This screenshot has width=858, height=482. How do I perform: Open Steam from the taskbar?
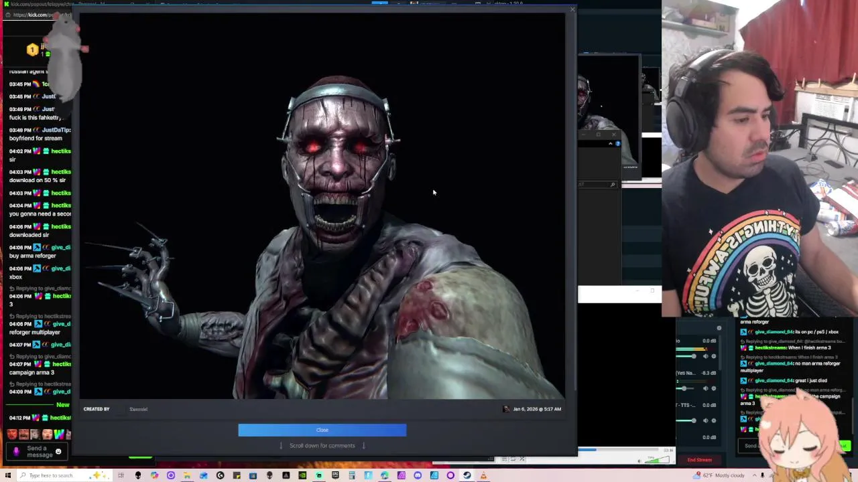467,475
